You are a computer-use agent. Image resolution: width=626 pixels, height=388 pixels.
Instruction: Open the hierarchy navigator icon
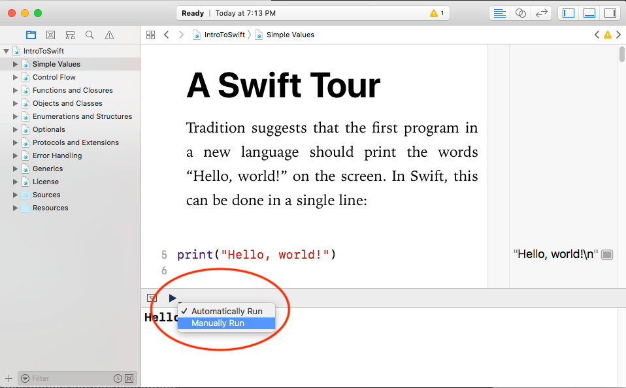pyautogui.click(x=71, y=35)
